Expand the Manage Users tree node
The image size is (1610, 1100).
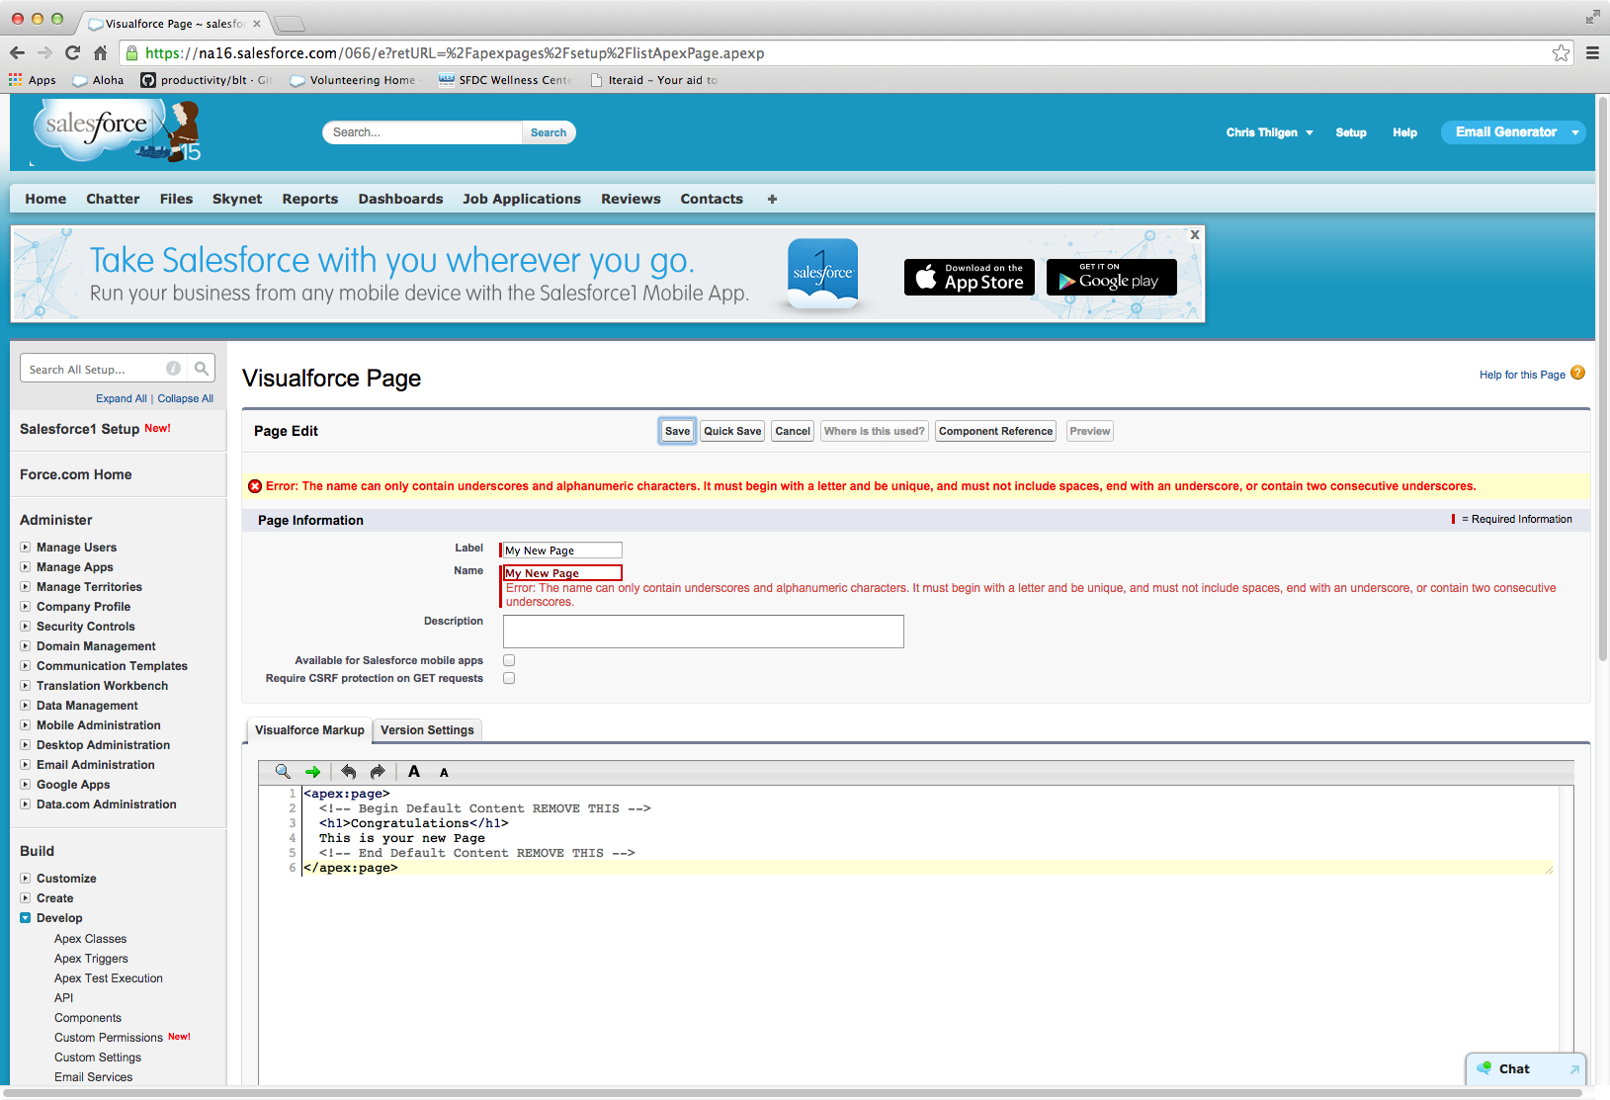tap(26, 548)
